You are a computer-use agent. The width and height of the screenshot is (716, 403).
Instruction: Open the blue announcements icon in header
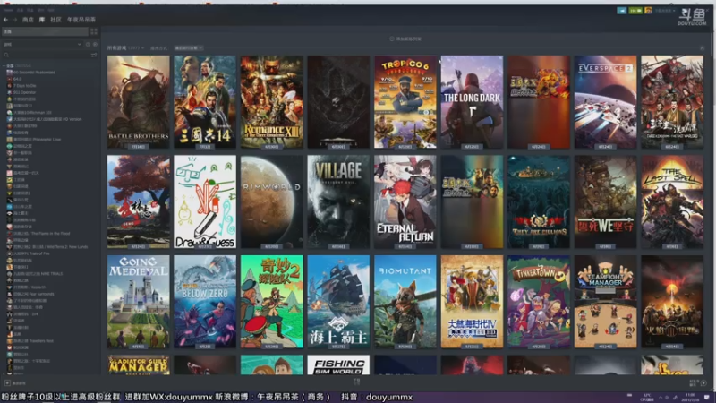(x=621, y=11)
